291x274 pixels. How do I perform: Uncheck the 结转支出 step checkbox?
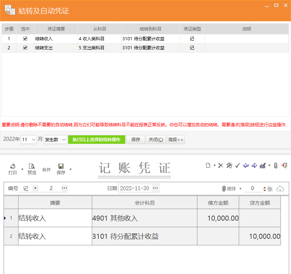point(25,48)
